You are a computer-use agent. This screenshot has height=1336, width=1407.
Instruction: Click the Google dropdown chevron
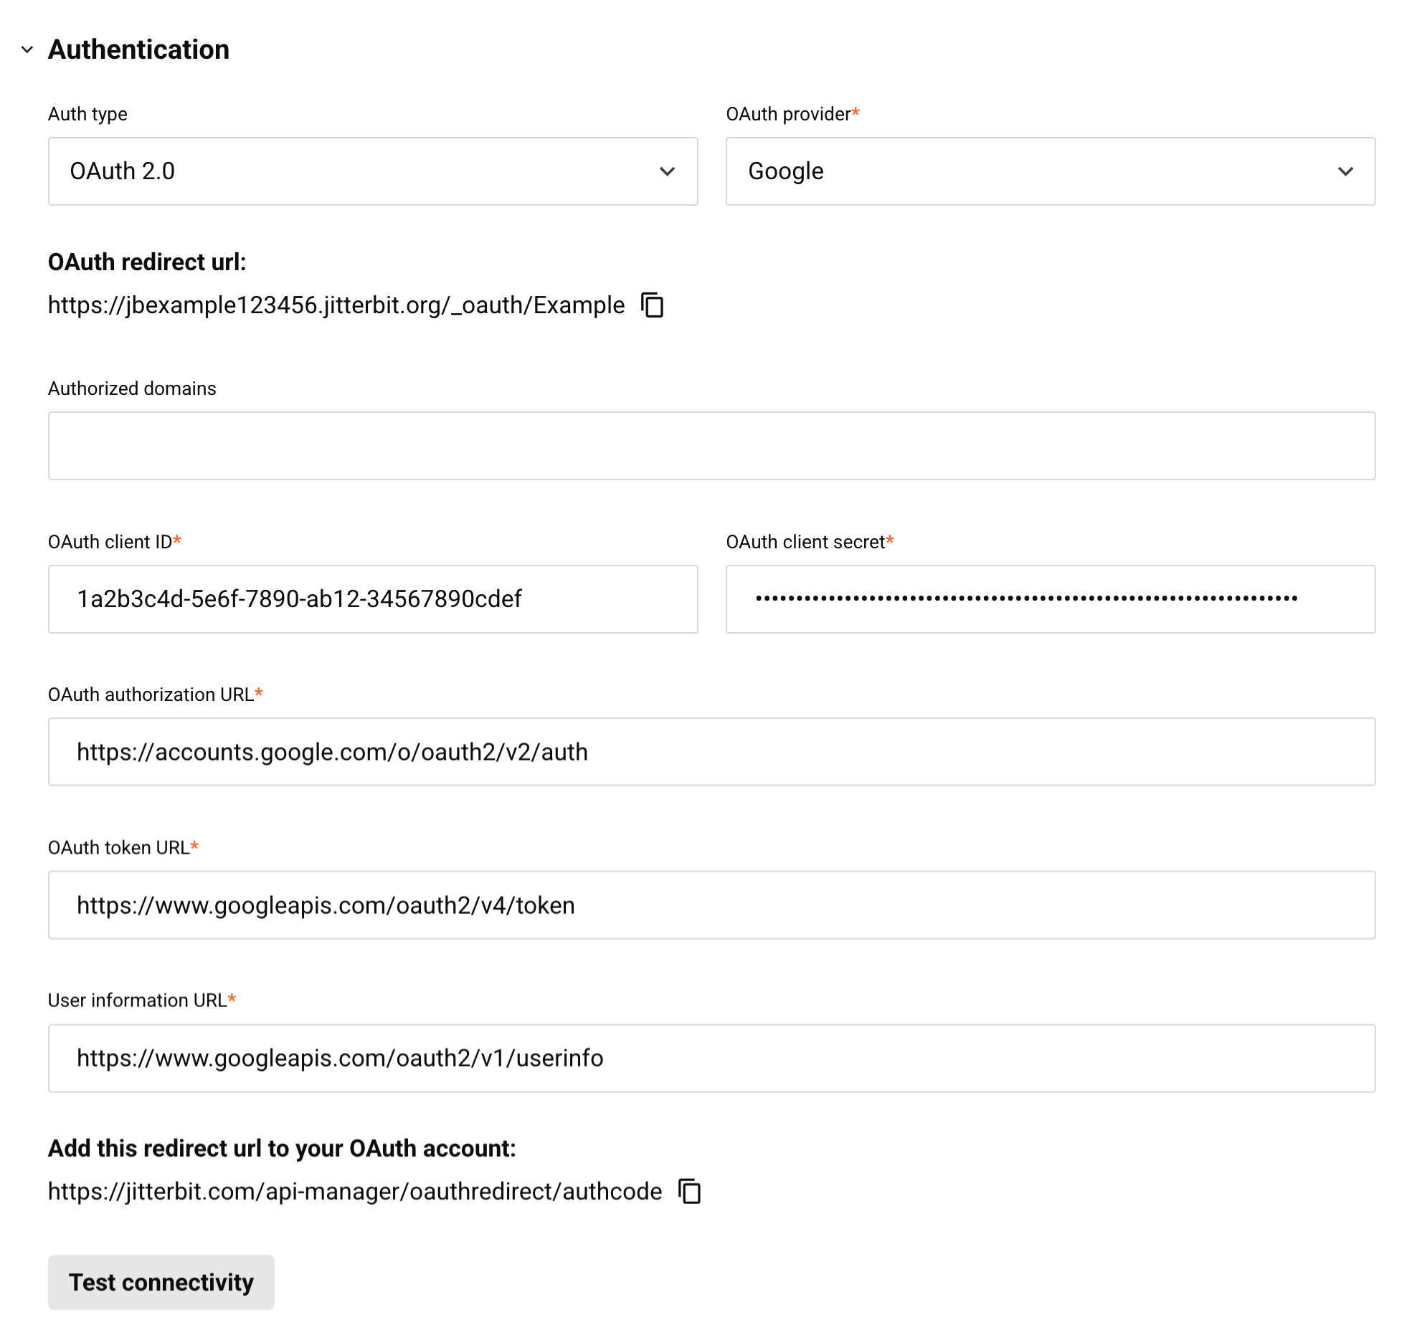click(1345, 171)
